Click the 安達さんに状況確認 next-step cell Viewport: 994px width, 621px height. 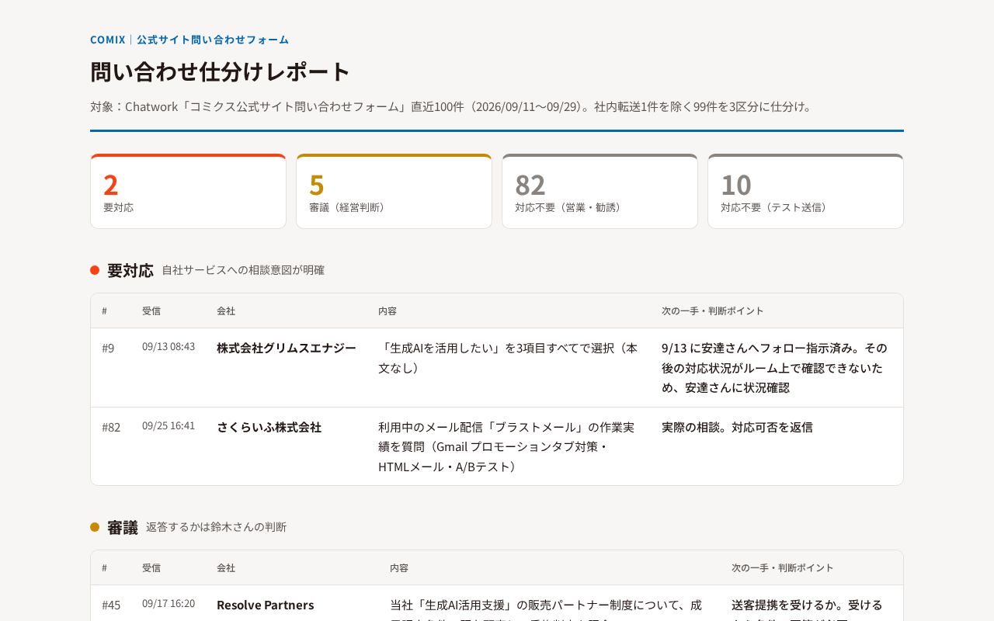tap(775, 367)
